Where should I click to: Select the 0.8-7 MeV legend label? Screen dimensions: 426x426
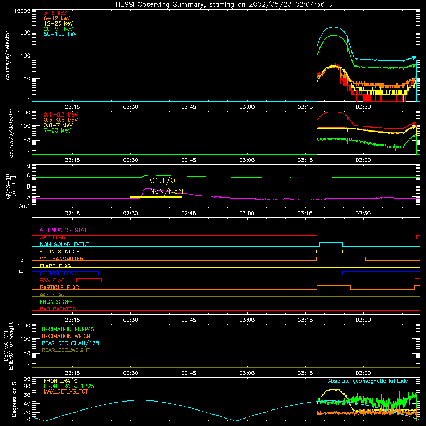[58, 125]
